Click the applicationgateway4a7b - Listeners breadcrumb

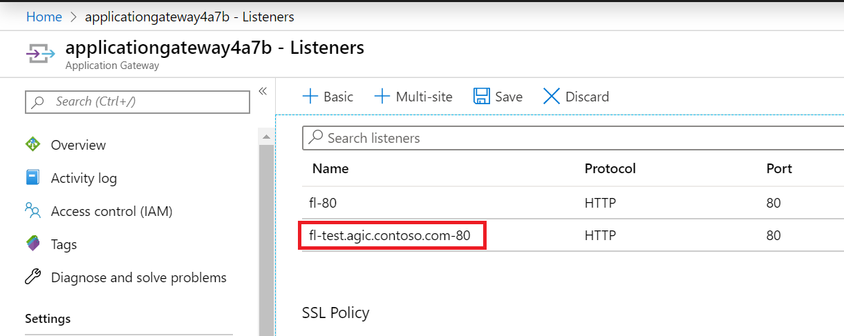(189, 17)
